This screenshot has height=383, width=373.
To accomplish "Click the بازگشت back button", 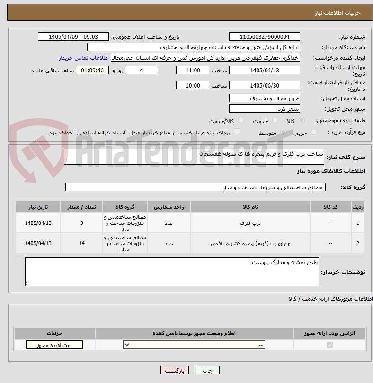I will pyautogui.click(x=174, y=370).
